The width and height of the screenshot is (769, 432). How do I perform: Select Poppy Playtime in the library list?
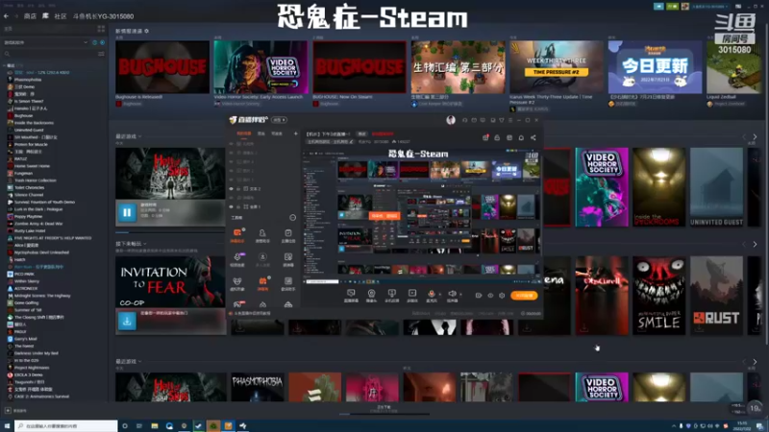[28, 217]
